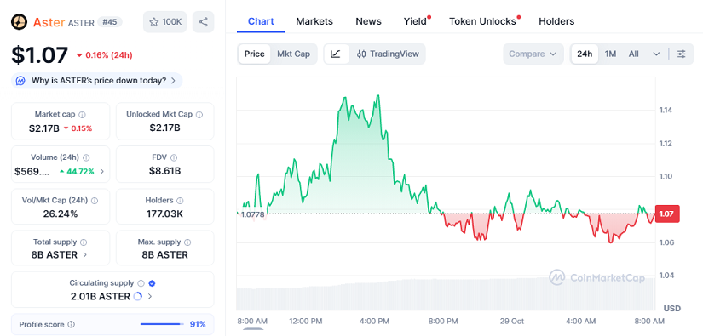Switch to the Token Unlocks tab
The image size is (703, 336).
tap(482, 21)
